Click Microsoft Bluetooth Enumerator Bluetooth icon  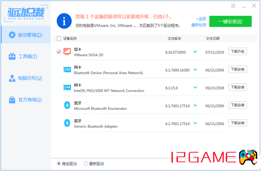coord(67,105)
